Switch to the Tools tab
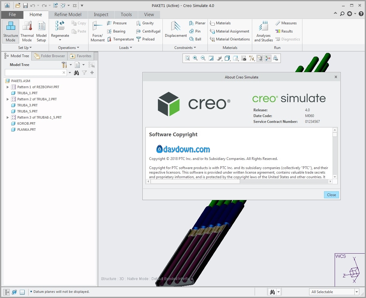366x298 pixels. (x=126, y=15)
